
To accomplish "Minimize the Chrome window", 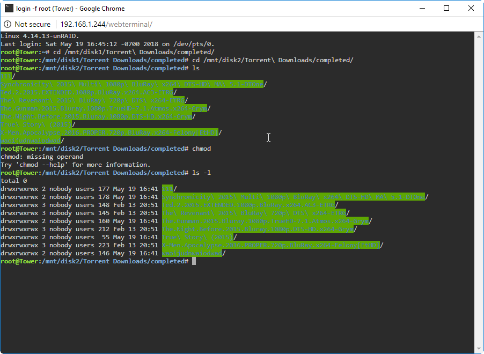I will 422,9.
